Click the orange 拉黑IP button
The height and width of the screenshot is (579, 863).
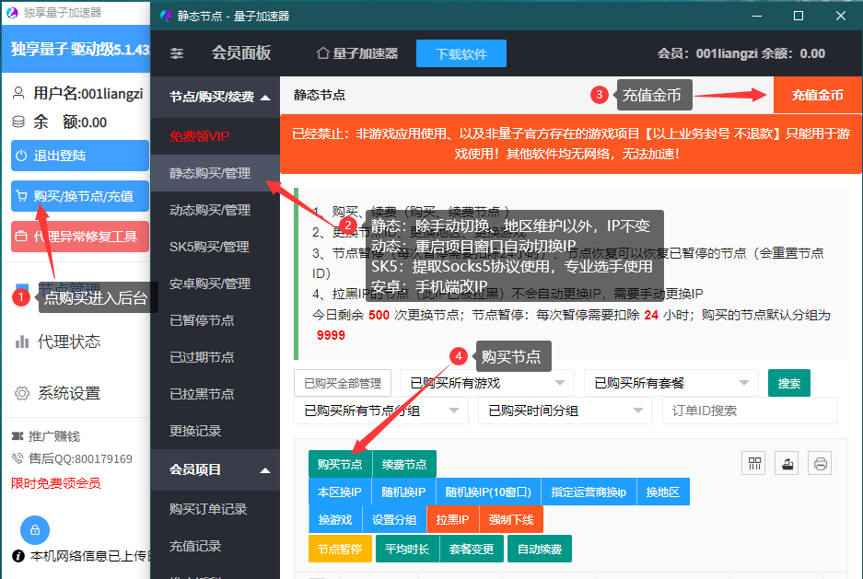point(452,519)
